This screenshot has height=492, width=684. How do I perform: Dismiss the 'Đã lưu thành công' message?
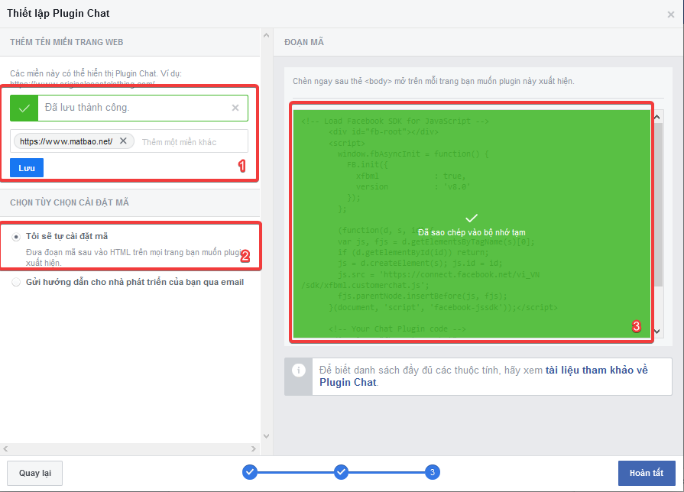235,108
